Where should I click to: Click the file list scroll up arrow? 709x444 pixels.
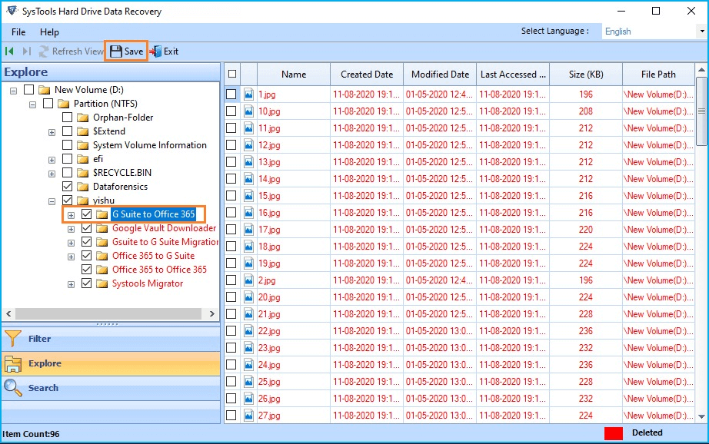pyautogui.click(x=701, y=70)
